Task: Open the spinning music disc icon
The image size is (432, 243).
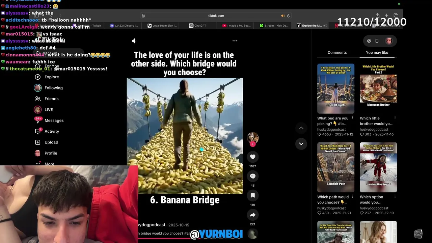Action: [x=252, y=234]
